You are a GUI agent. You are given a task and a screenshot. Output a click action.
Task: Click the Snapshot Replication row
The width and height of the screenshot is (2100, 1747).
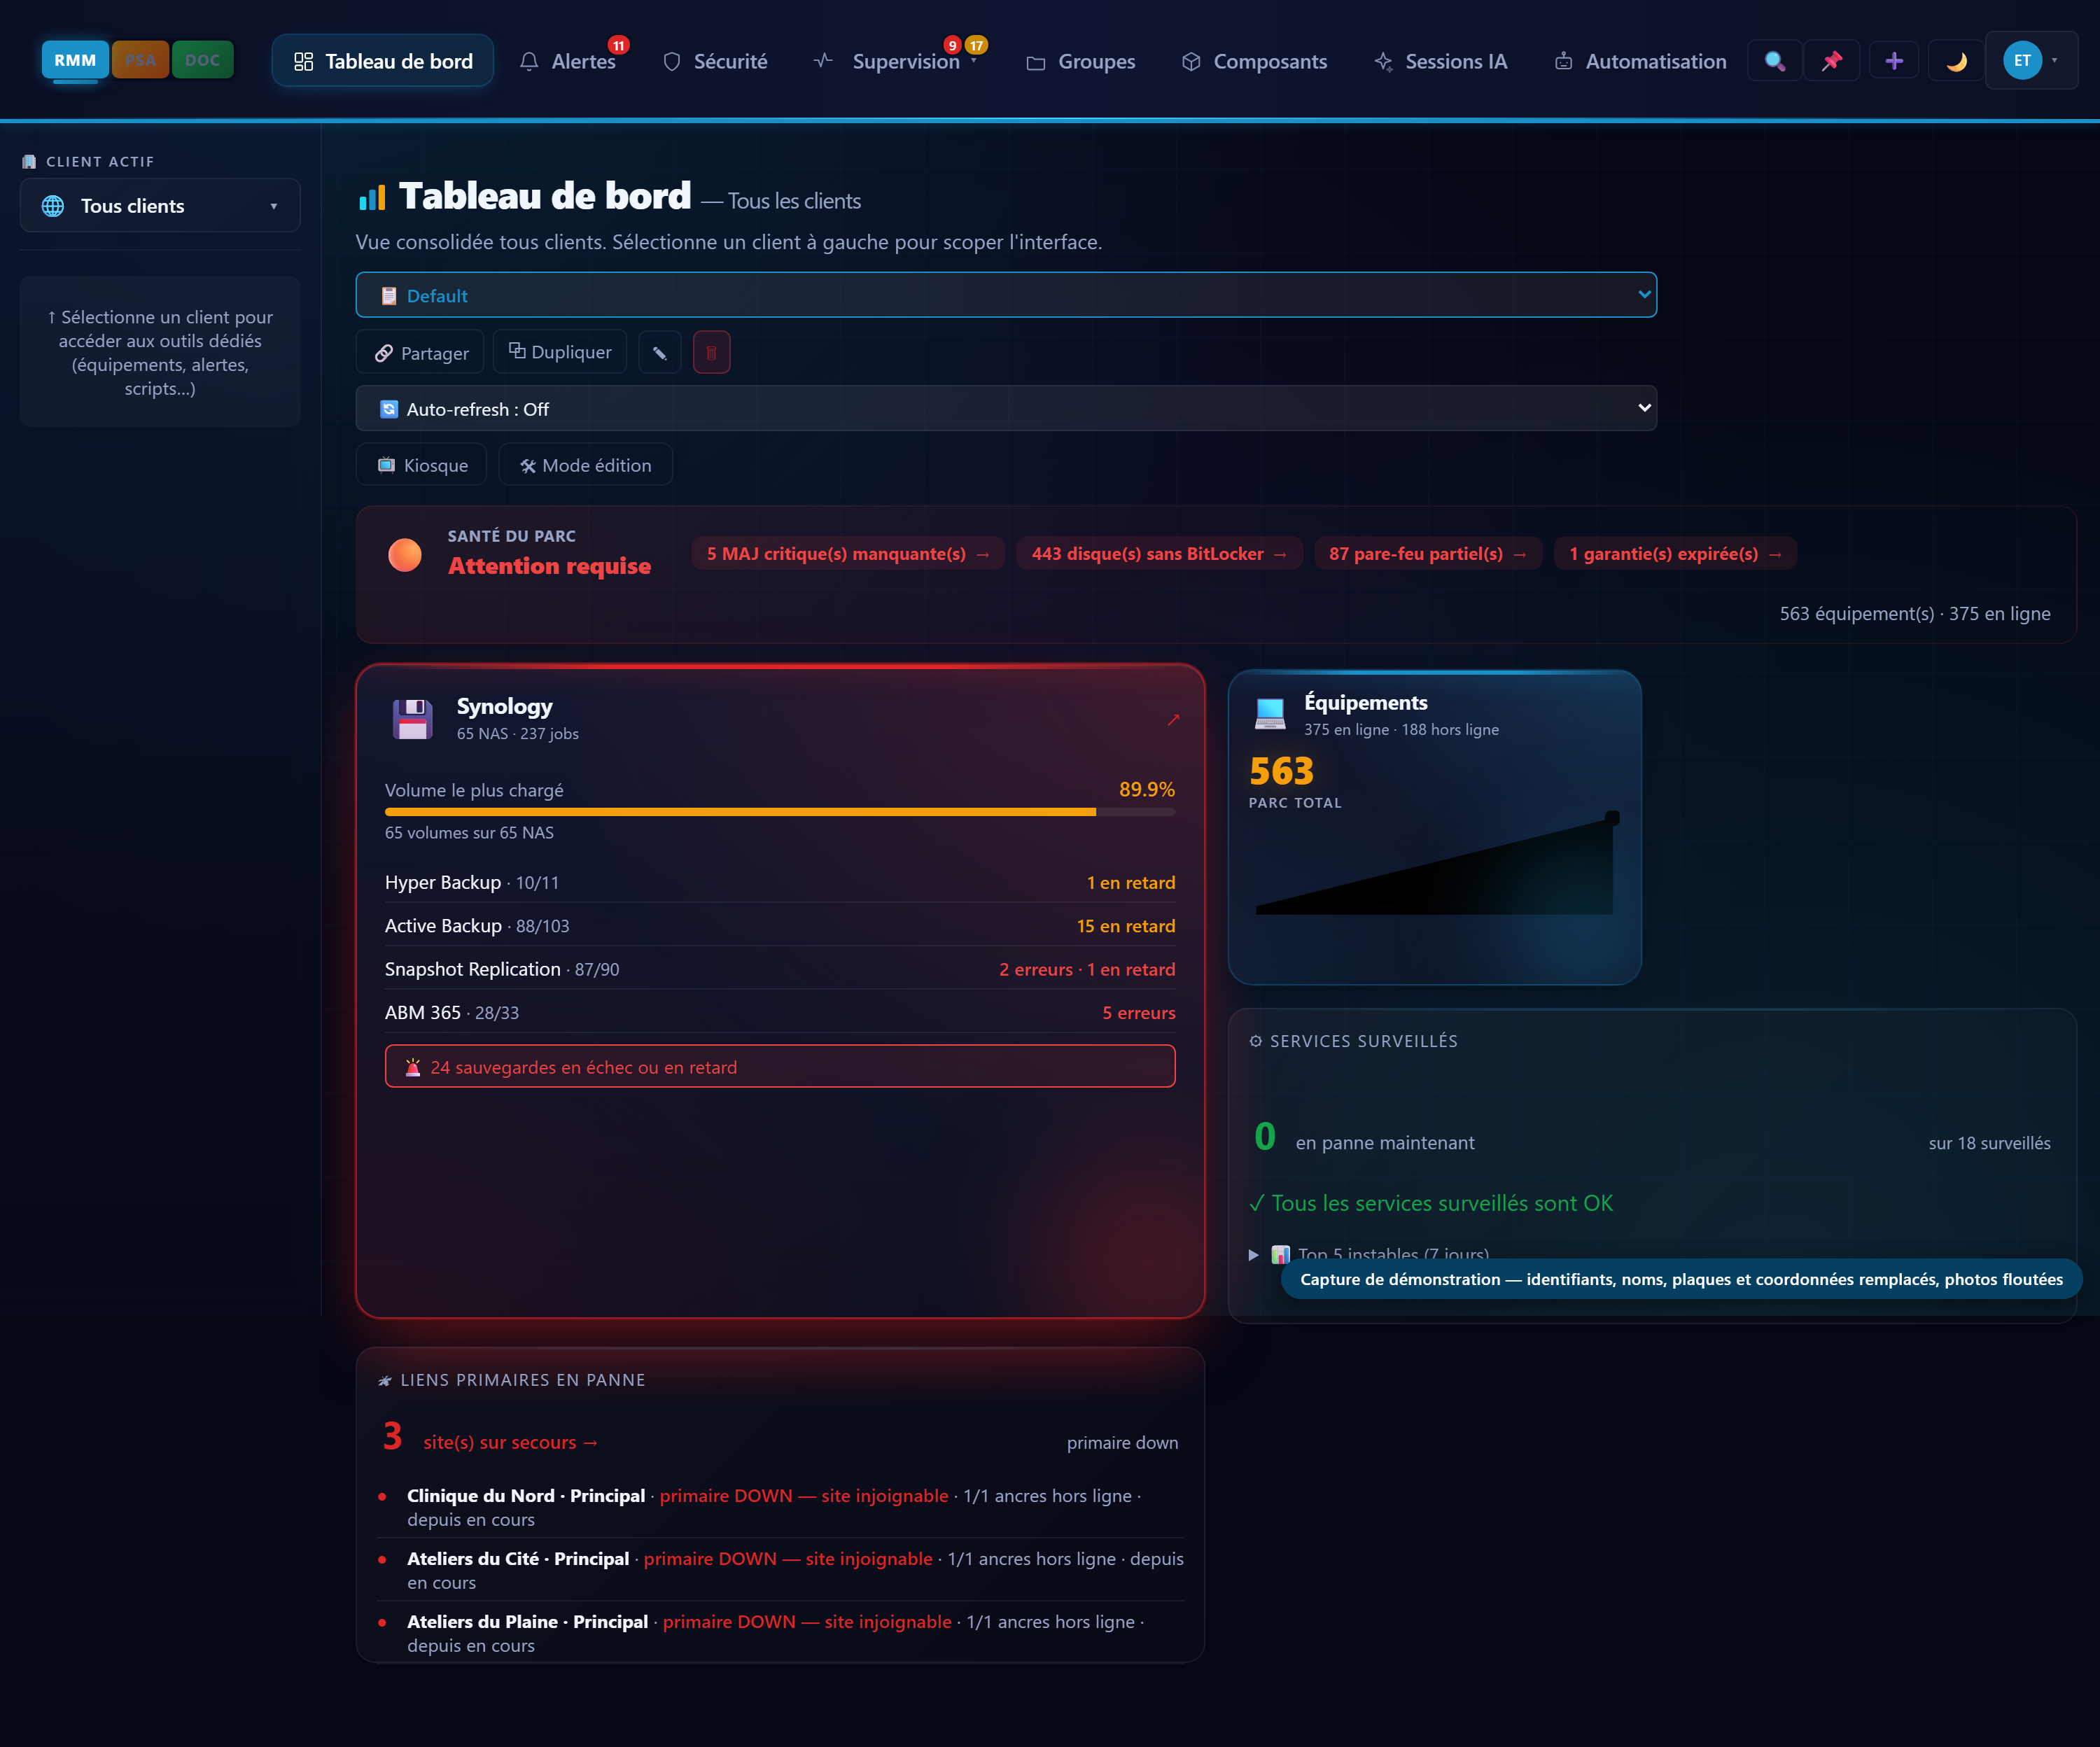click(780, 969)
